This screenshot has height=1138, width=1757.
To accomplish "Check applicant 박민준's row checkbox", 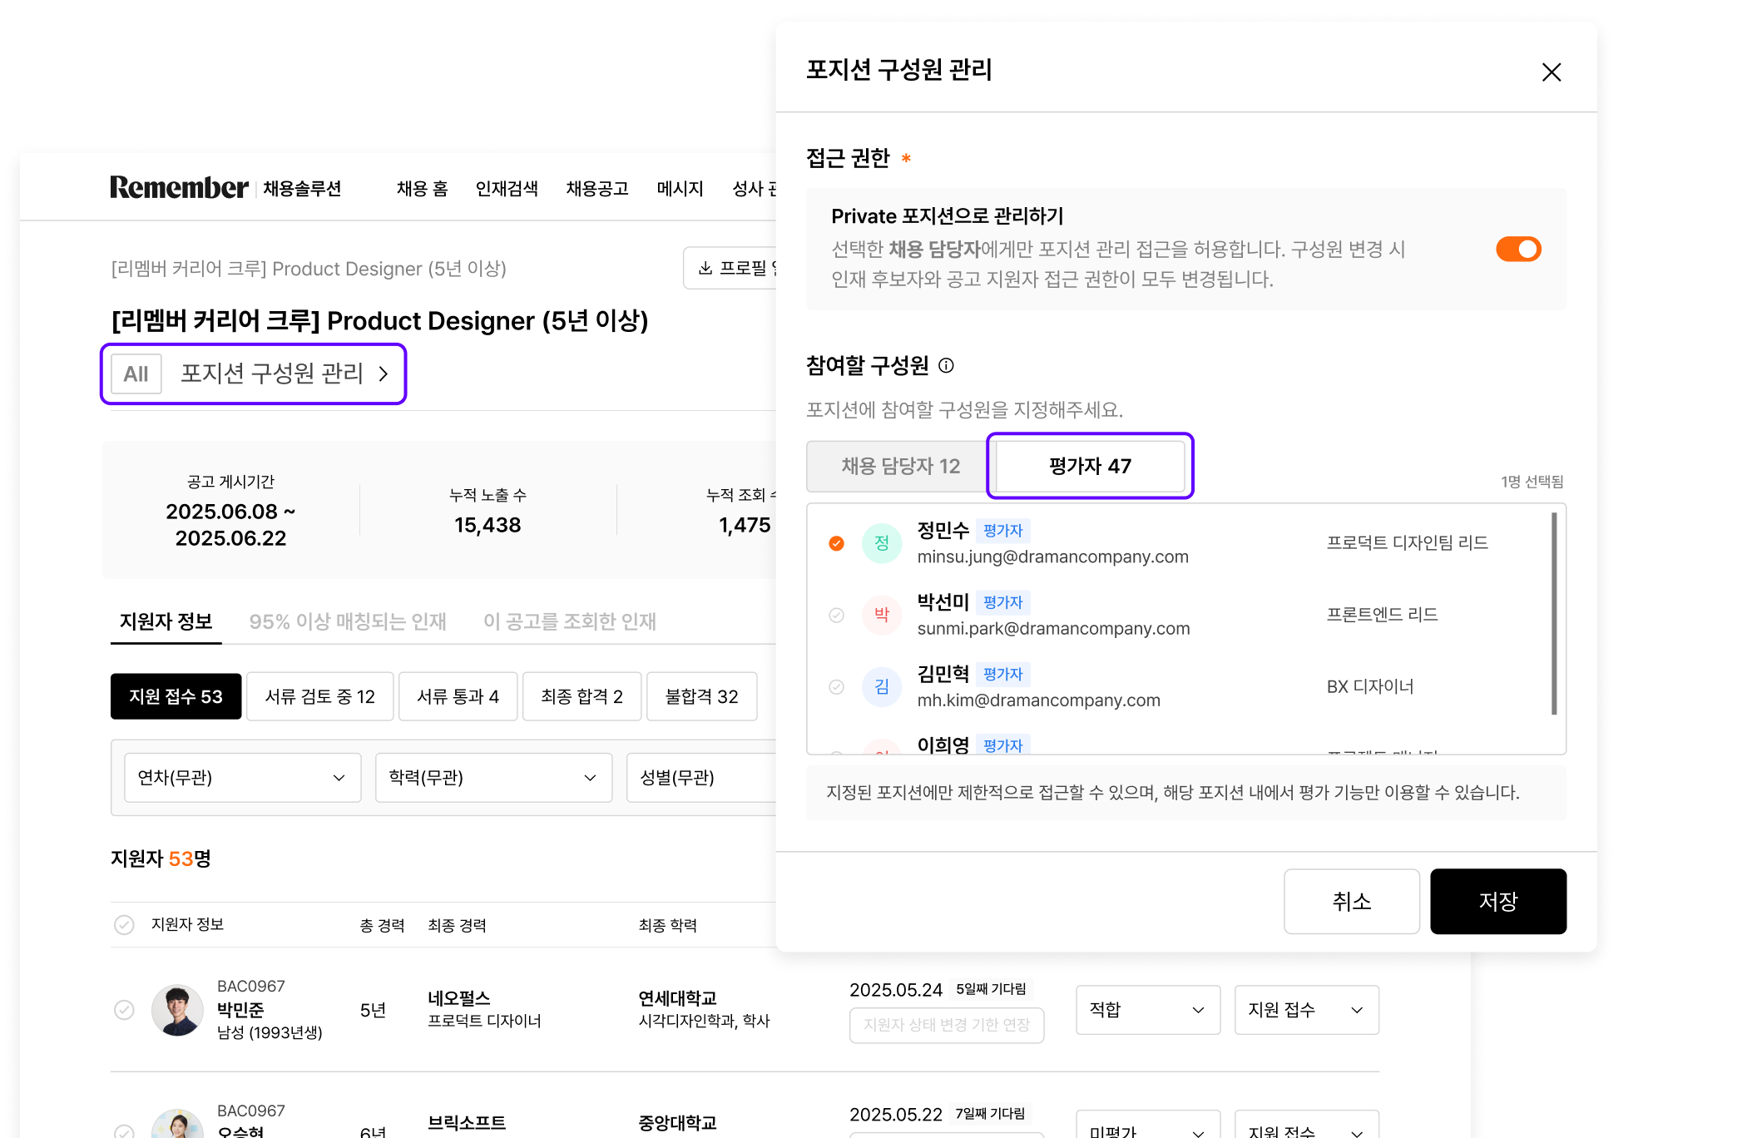I will click(124, 1010).
